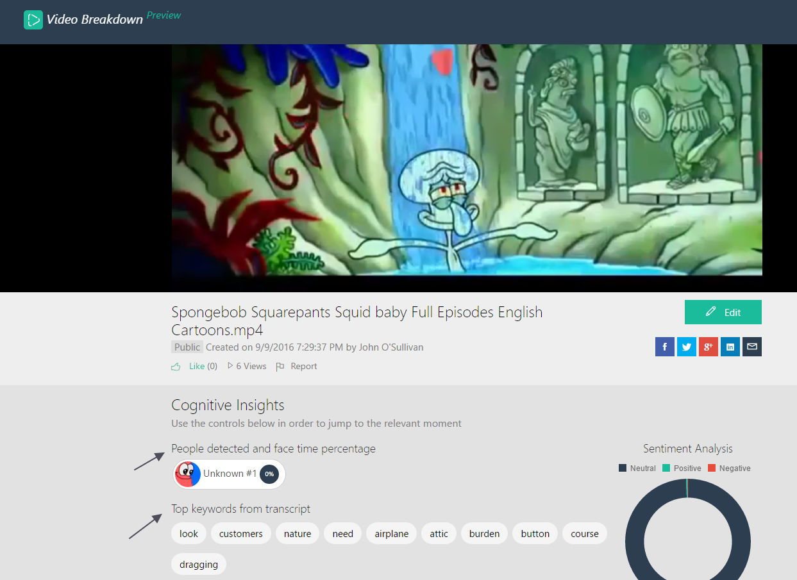
Task: Select the 'button' keyword
Action: pos(535,533)
